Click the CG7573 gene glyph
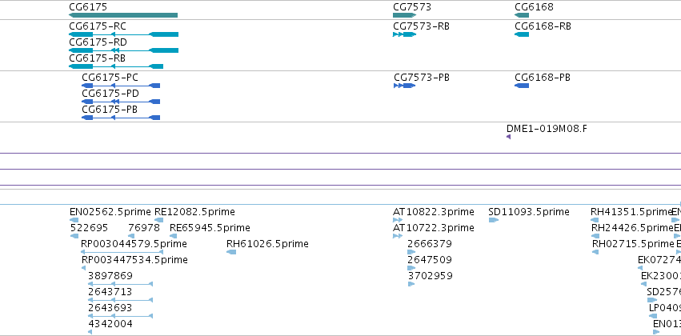The height and width of the screenshot is (336, 681). [404, 15]
